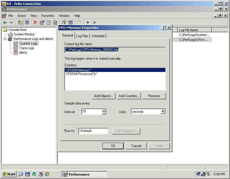This screenshot has height=179, width=230.
Task: Select Trace Logs in the console tree
Action: click(x=26, y=48)
